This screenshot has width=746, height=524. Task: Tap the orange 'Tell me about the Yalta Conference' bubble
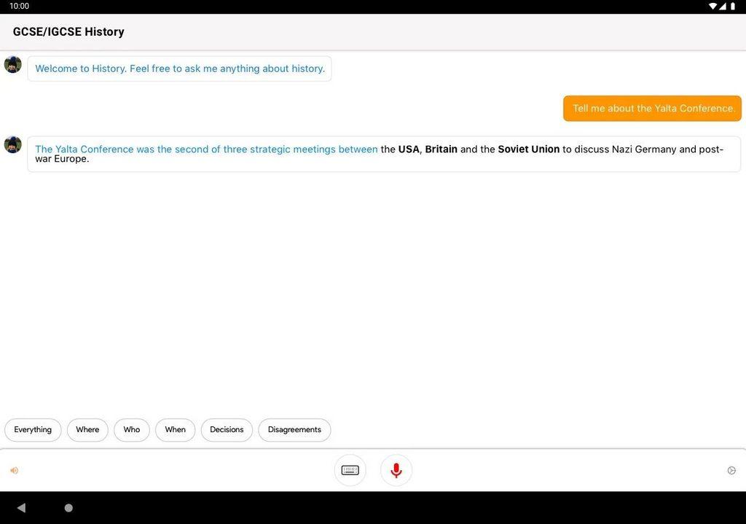pos(652,109)
